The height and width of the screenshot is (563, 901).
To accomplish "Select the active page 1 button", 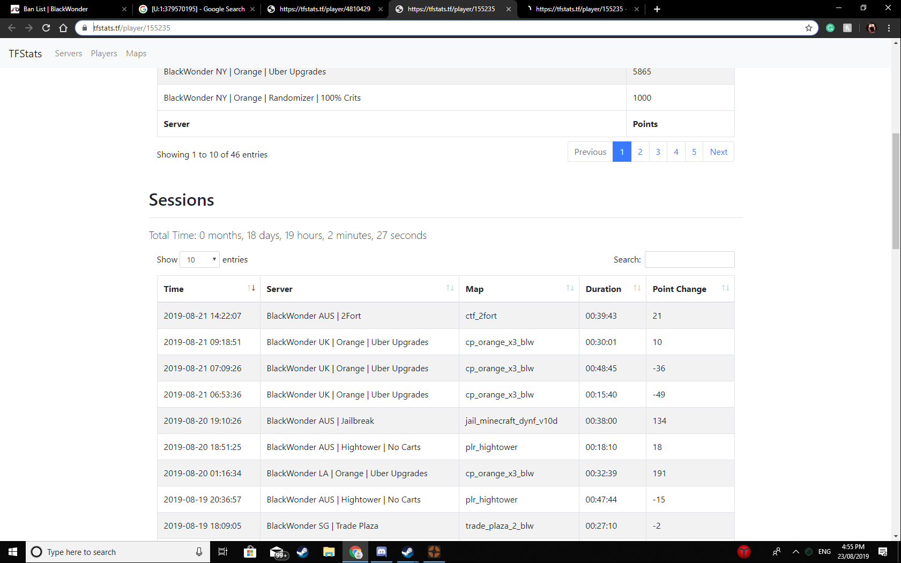I will [622, 152].
